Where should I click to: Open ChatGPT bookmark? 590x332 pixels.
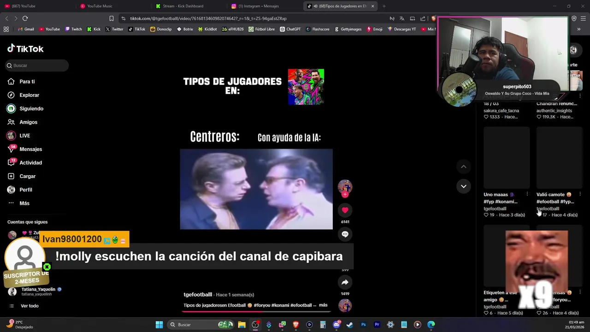point(290,29)
